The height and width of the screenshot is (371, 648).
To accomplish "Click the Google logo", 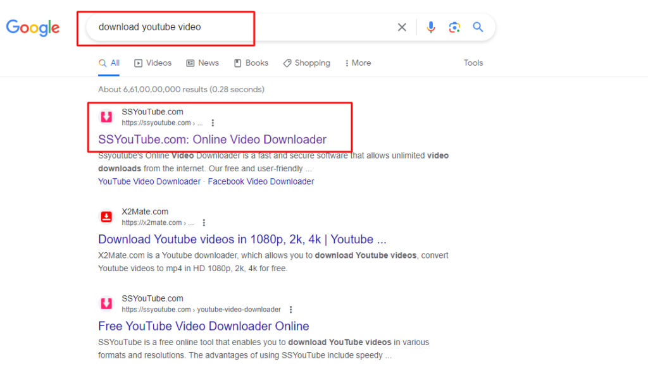I will [x=32, y=27].
